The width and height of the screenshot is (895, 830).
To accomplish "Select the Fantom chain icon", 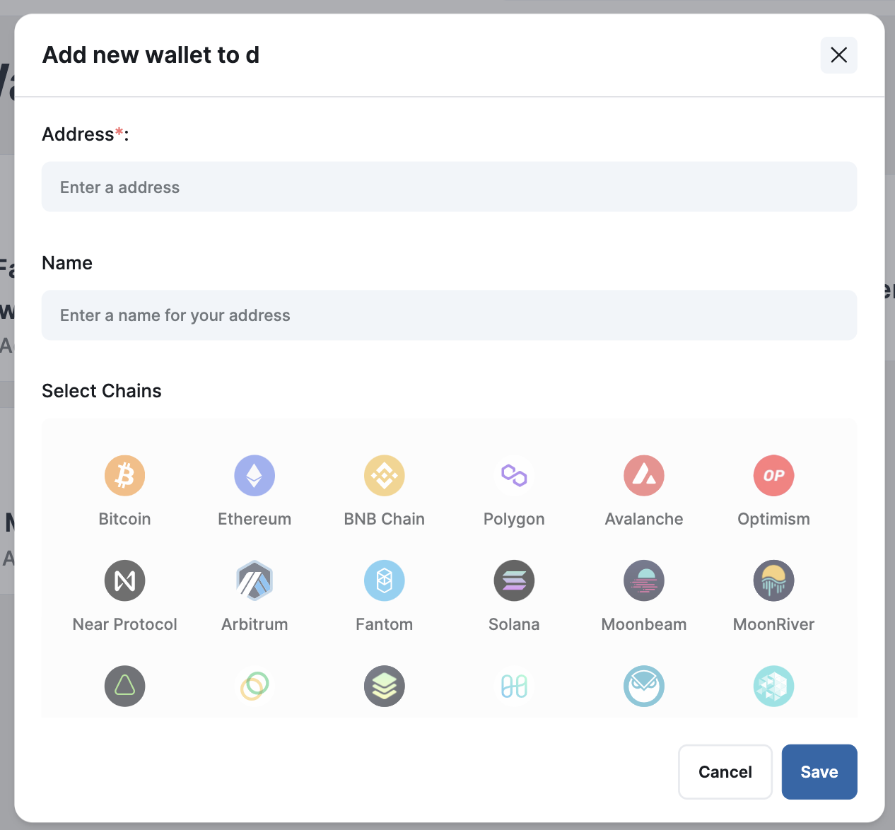I will 385,580.
